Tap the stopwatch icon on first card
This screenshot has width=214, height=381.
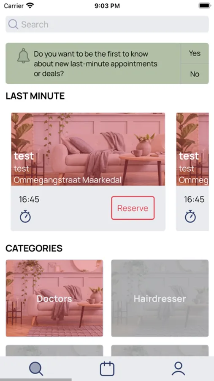(x=25, y=216)
